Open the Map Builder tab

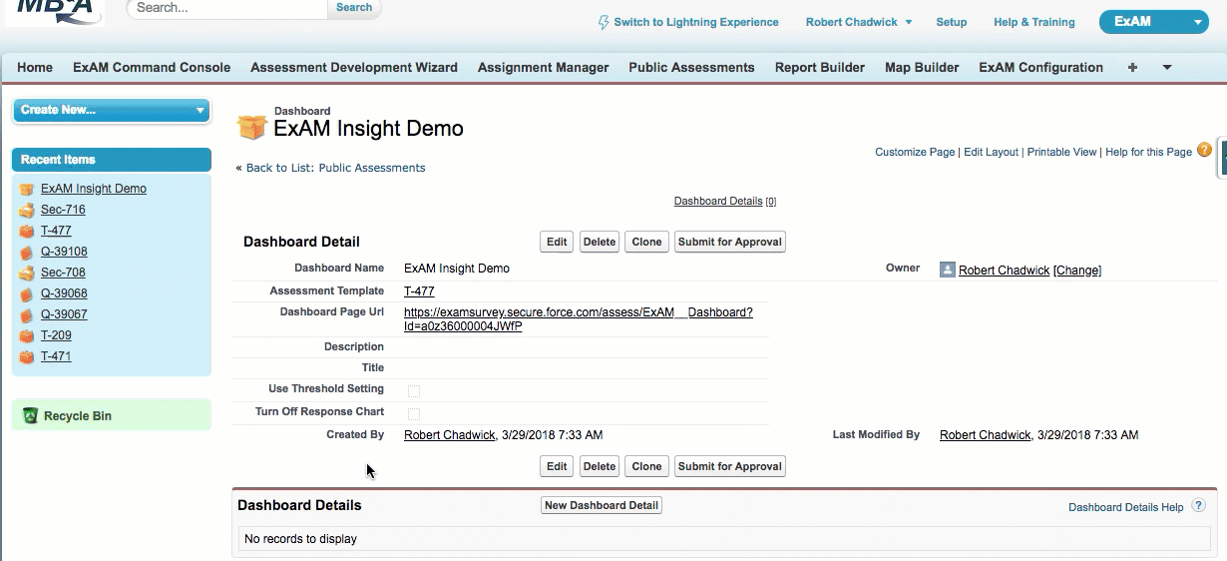click(x=922, y=68)
